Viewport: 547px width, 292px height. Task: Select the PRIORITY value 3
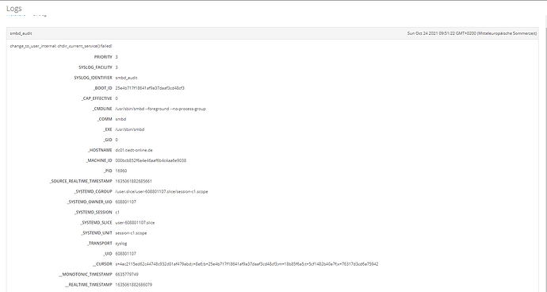[117, 57]
